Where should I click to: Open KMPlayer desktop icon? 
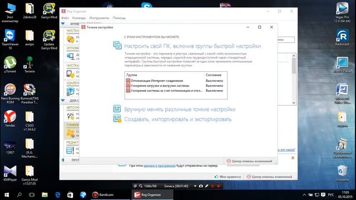coord(10,173)
